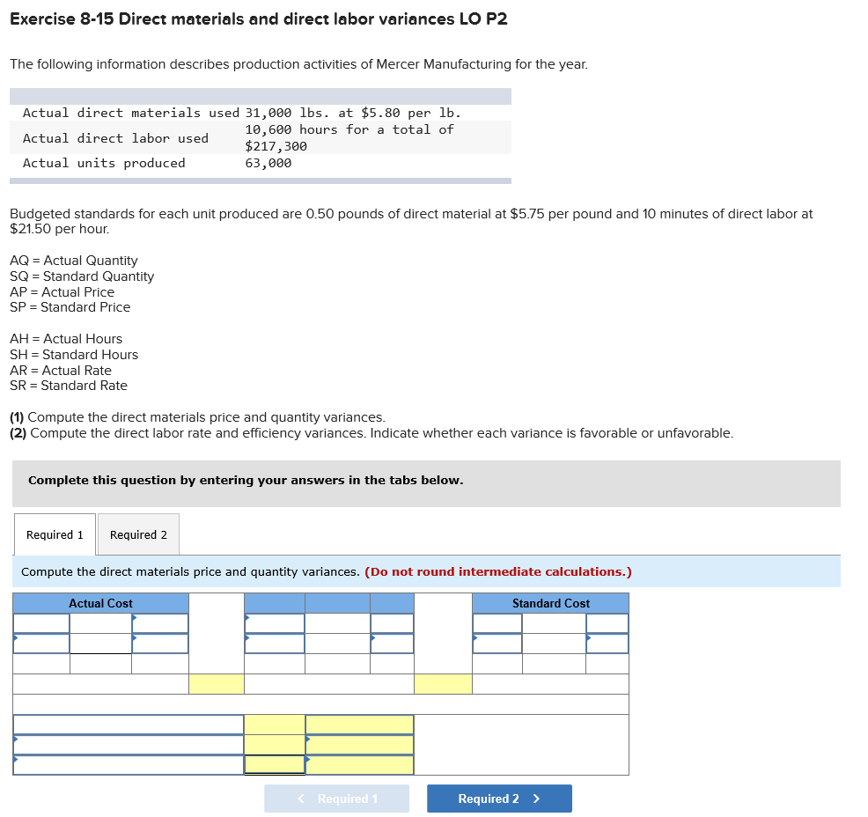
Task: Click the first yellow favorable/unfavorable cell
Action: coord(360,725)
